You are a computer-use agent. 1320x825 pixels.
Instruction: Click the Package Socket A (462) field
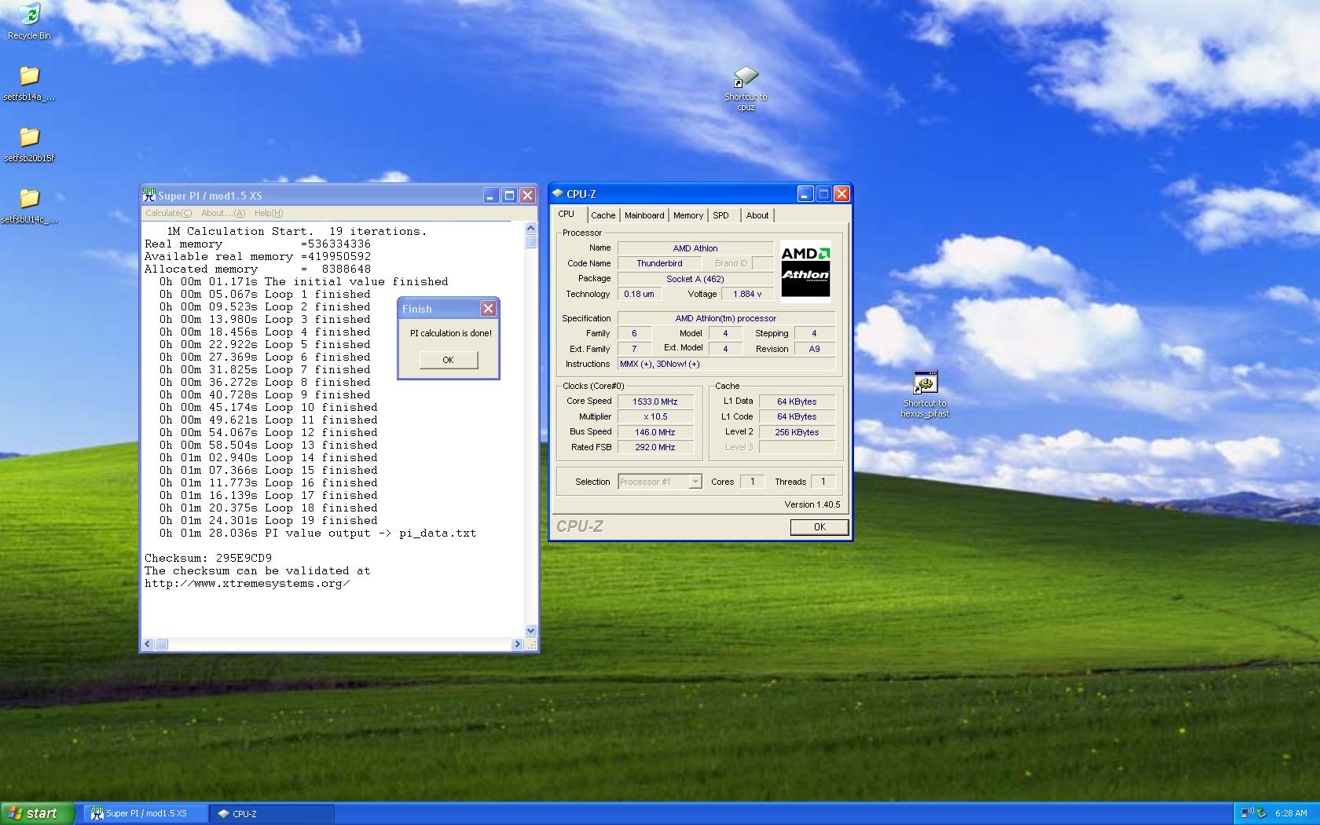tap(695, 279)
